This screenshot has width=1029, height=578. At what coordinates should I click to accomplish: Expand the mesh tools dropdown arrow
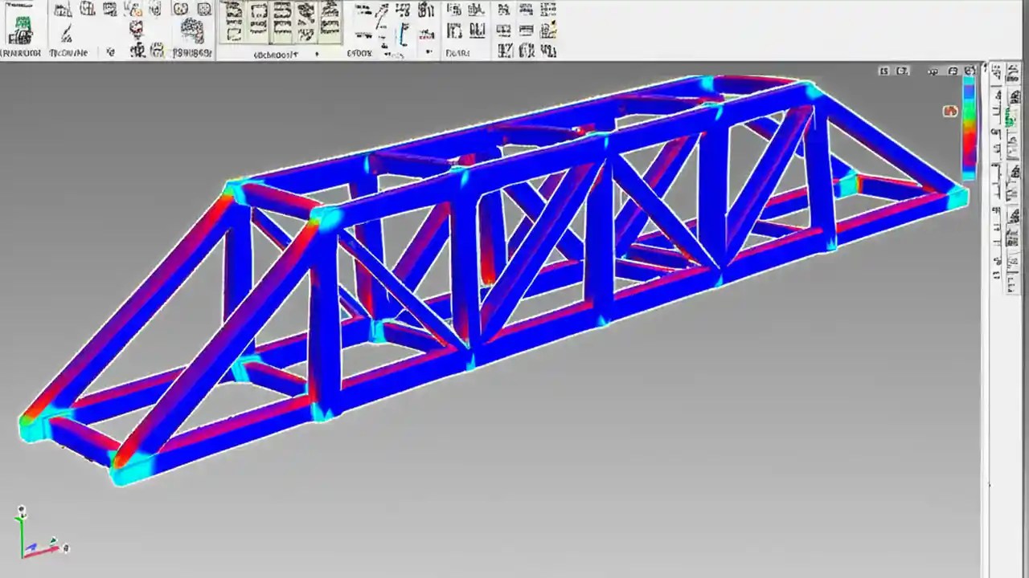(x=318, y=54)
